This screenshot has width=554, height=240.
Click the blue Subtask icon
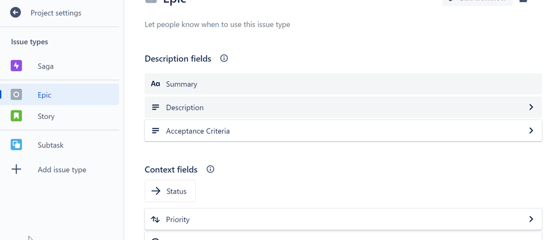tap(16, 145)
